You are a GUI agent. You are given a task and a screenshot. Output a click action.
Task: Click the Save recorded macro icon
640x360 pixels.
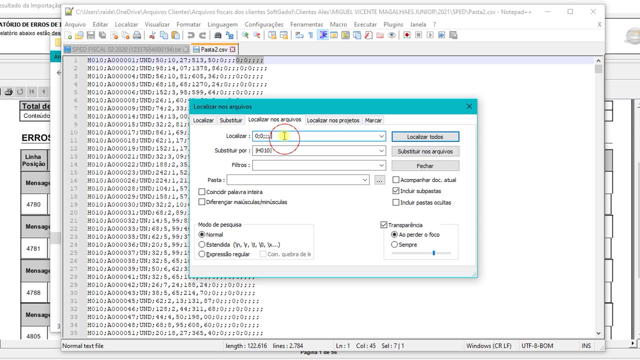[x=453, y=35]
